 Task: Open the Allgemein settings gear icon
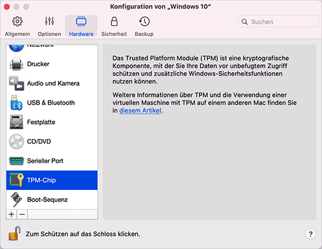tap(17, 21)
